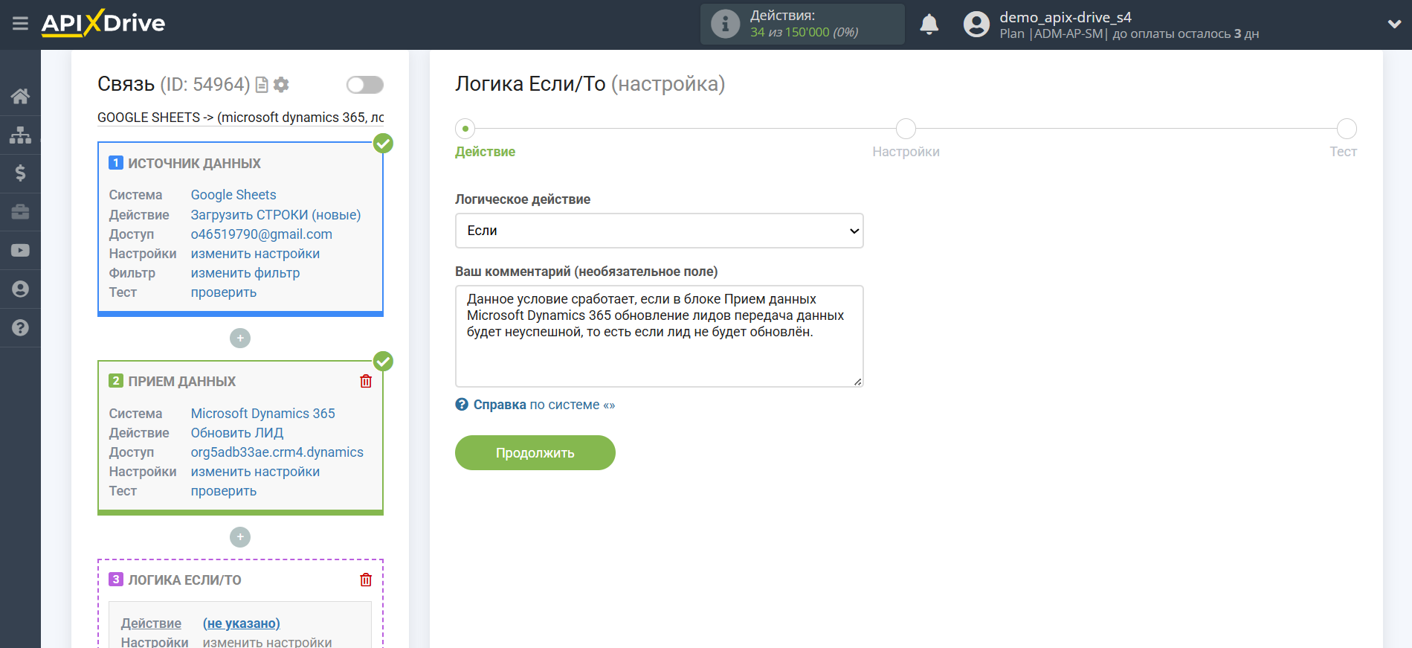Screen dimensions: 1412x648
Task: Open the notifications bell
Action: tap(929, 25)
